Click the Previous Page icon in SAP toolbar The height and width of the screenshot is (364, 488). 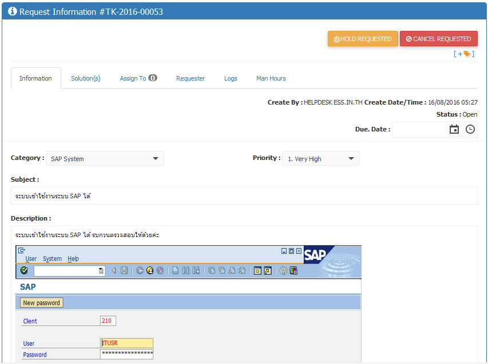coord(222,270)
